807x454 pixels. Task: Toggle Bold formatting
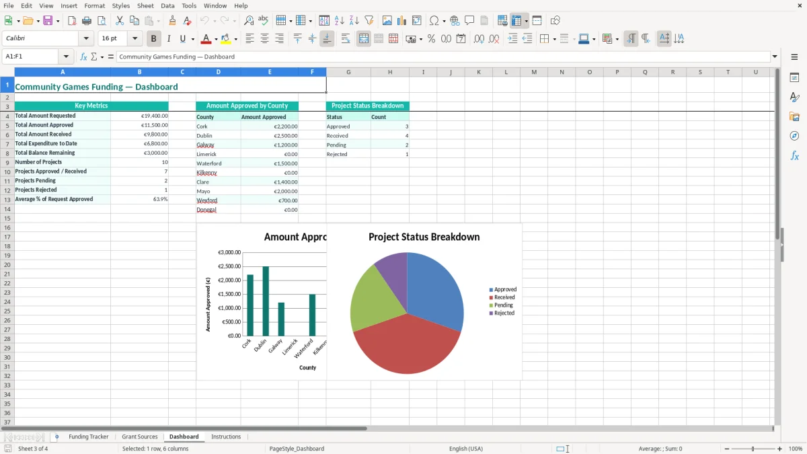tap(153, 39)
